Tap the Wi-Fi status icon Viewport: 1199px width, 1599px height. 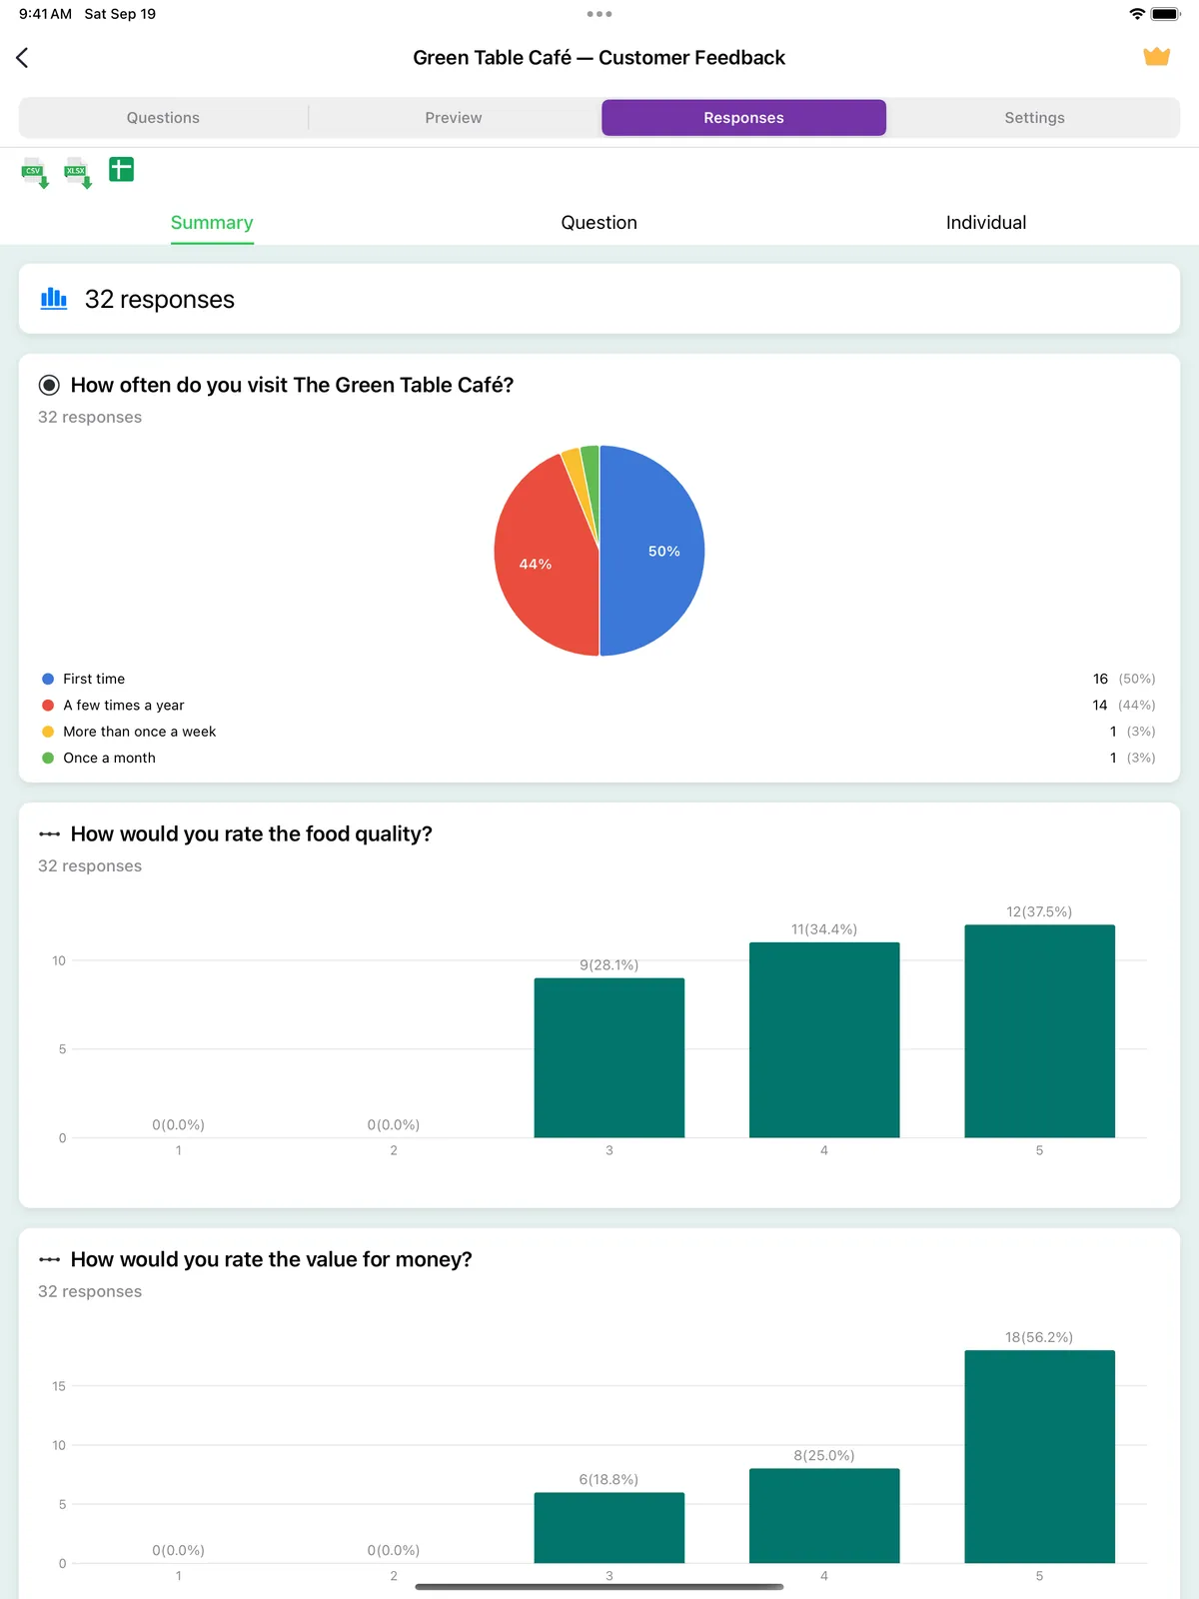(x=1137, y=14)
